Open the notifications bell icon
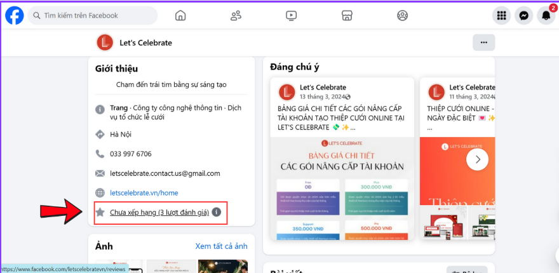Screen dimensions: 559x273 coord(546,16)
